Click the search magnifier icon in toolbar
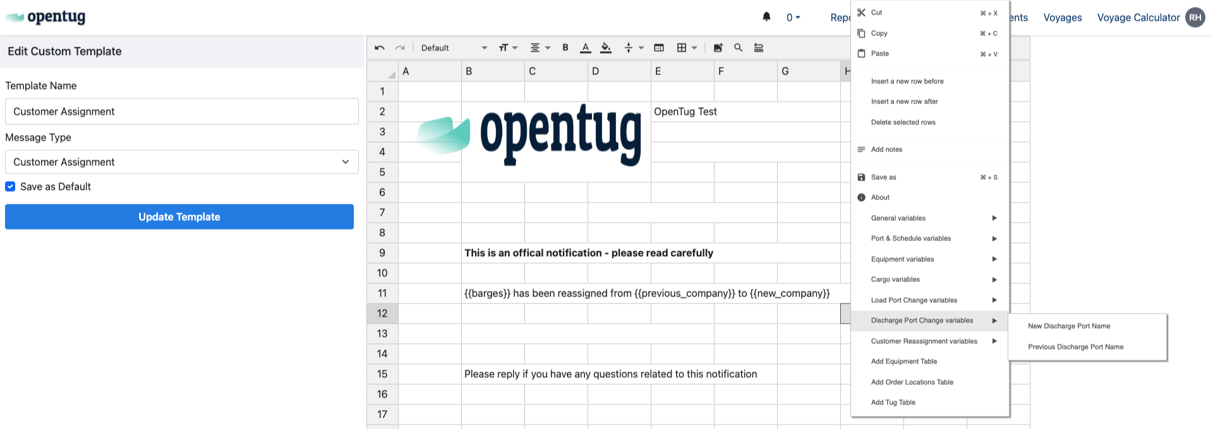The height and width of the screenshot is (429, 1213). [738, 47]
